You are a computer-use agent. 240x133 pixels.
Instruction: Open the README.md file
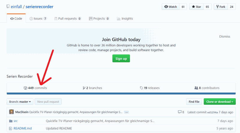[x=23, y=128]
